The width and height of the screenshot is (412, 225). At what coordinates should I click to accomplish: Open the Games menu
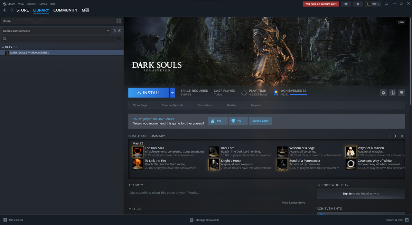42,4
